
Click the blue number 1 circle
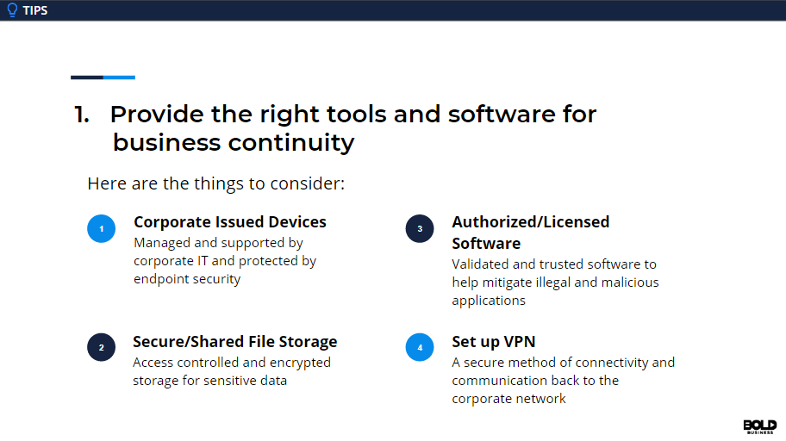point(101,228)
